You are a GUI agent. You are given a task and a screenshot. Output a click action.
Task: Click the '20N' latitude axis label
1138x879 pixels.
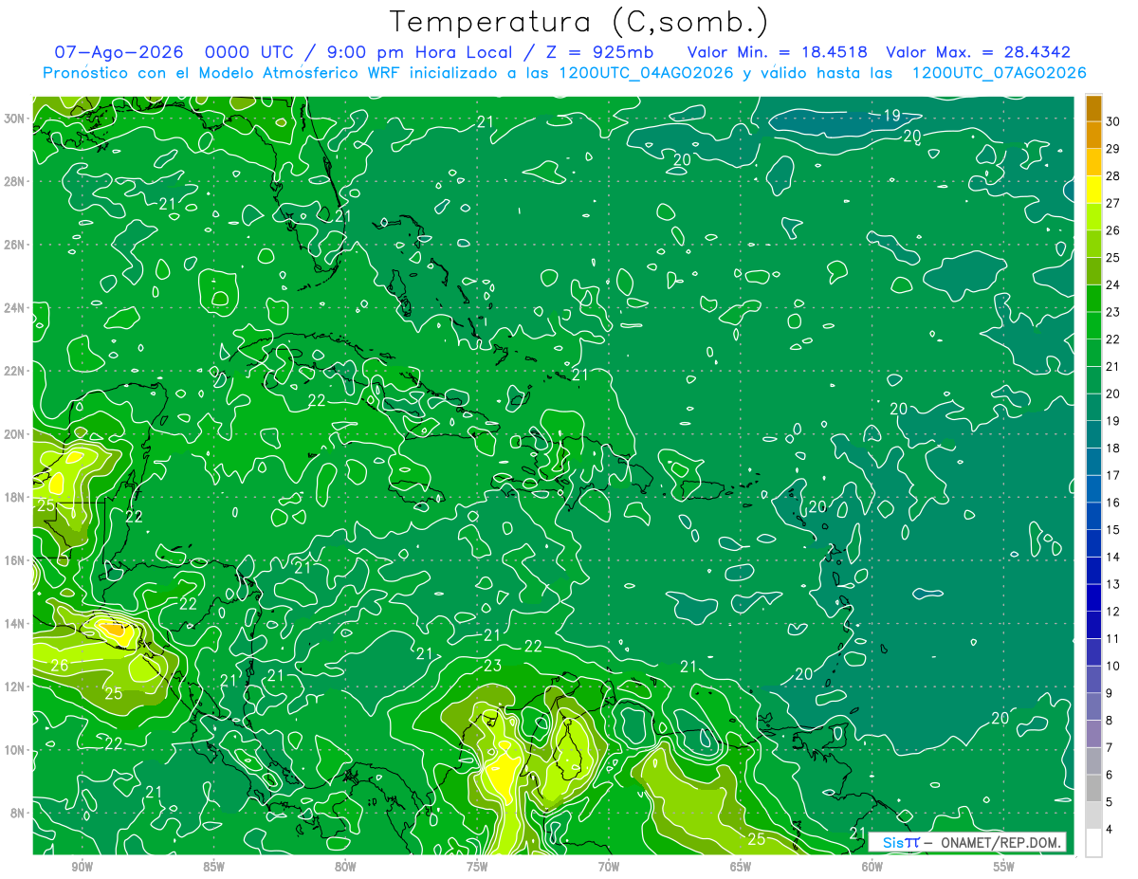click(14, 434)
